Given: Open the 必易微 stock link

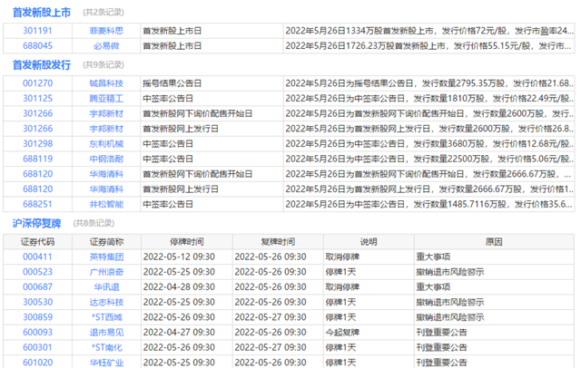Looking at the screenshot, I should (106, 46).
